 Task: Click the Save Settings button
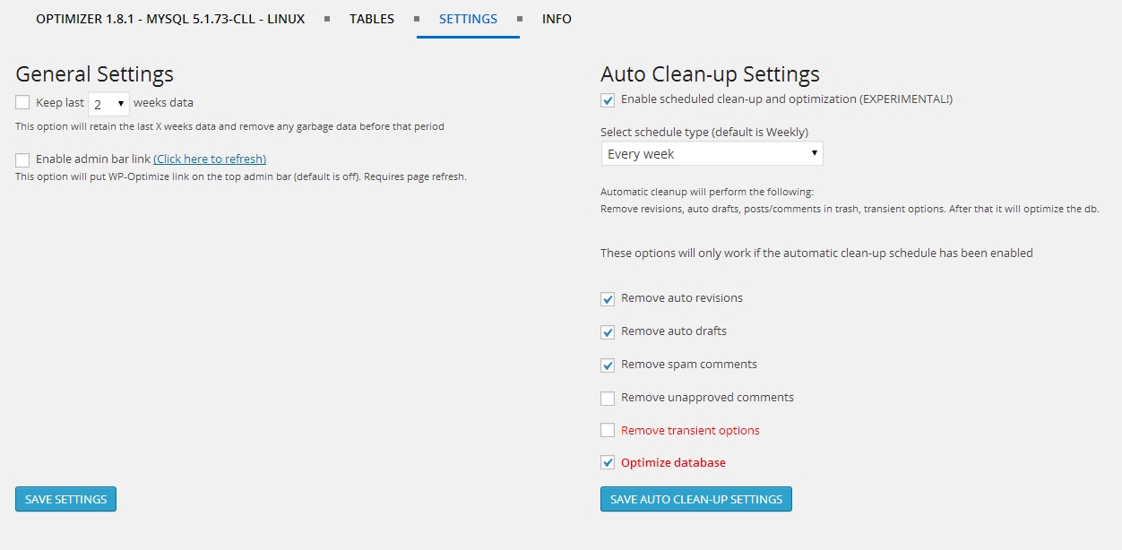[x=65, y=499]
